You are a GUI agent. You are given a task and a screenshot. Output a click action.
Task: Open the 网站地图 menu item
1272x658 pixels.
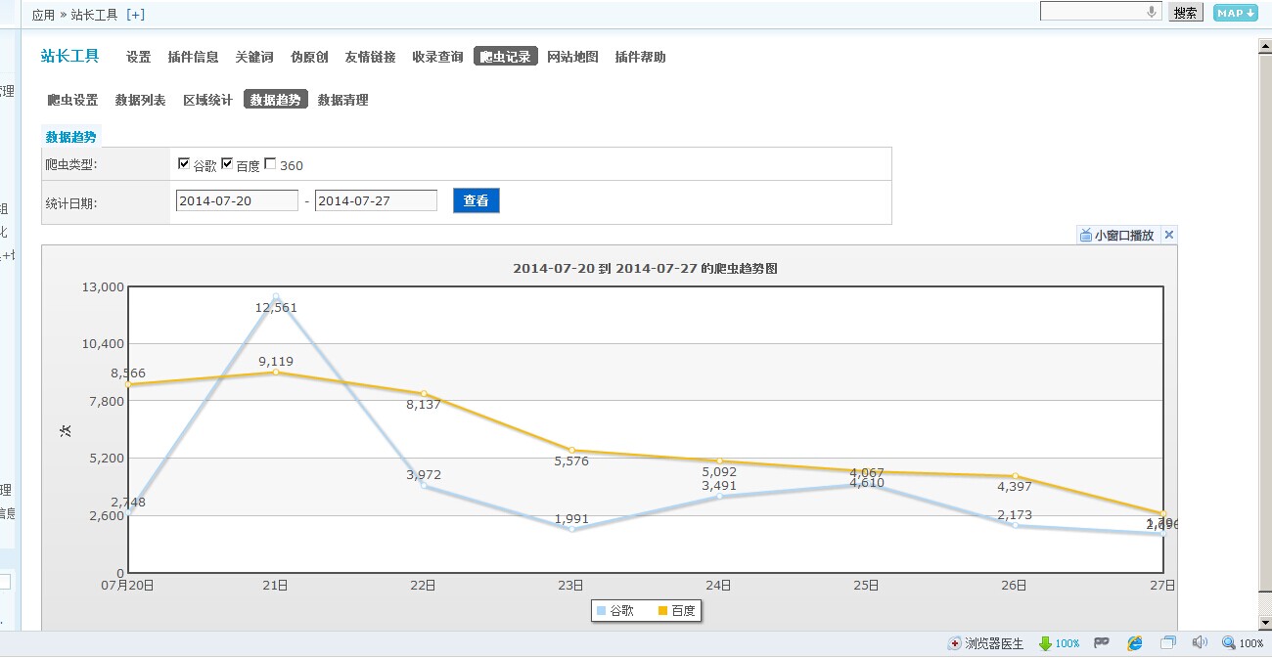pos(572,57)
